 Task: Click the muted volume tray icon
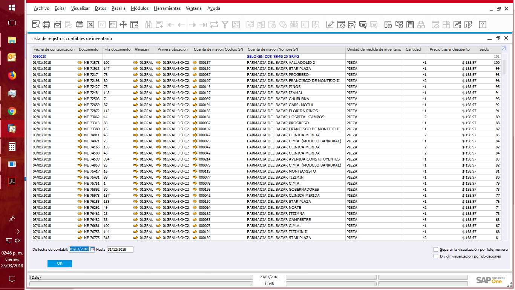[x=18, y=240]
